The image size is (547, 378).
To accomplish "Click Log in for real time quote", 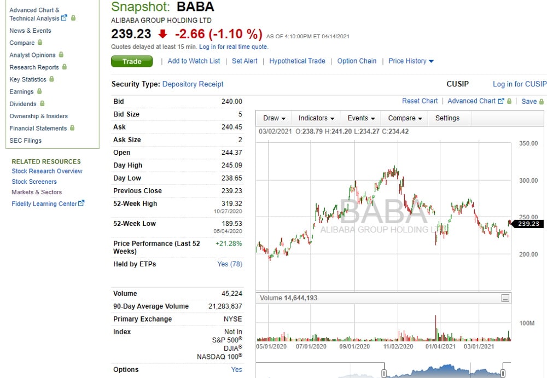I will coord(234,46).
